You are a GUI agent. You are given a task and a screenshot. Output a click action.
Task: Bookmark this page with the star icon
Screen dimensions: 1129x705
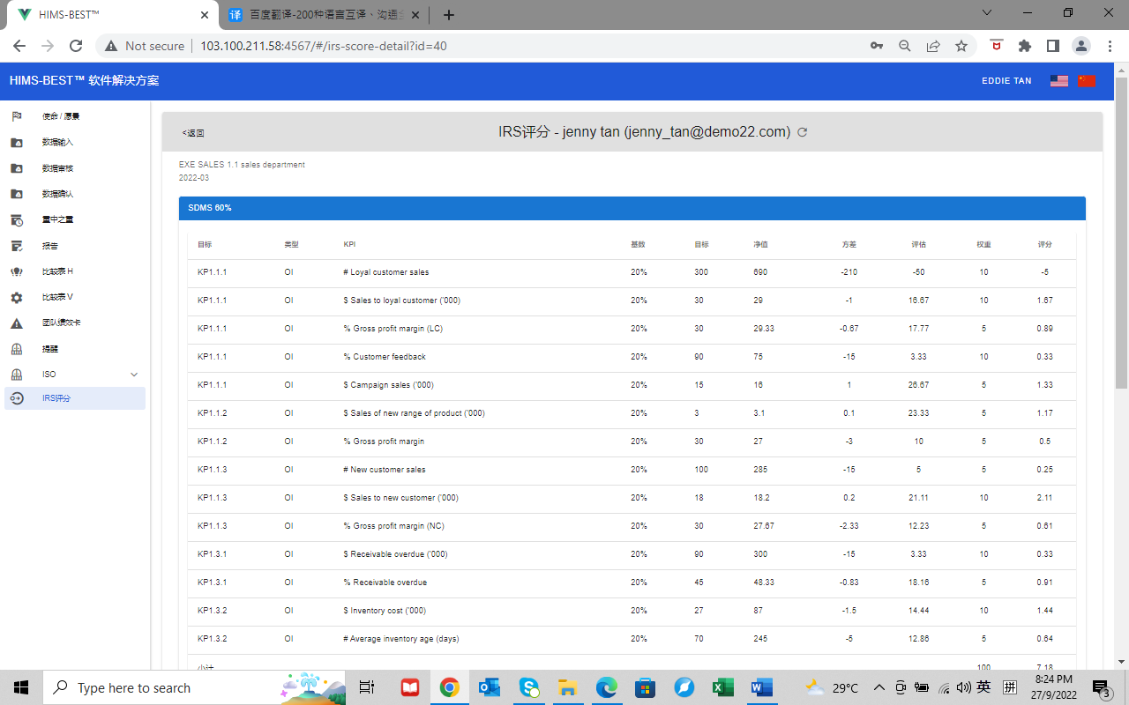tap(961, 46)
